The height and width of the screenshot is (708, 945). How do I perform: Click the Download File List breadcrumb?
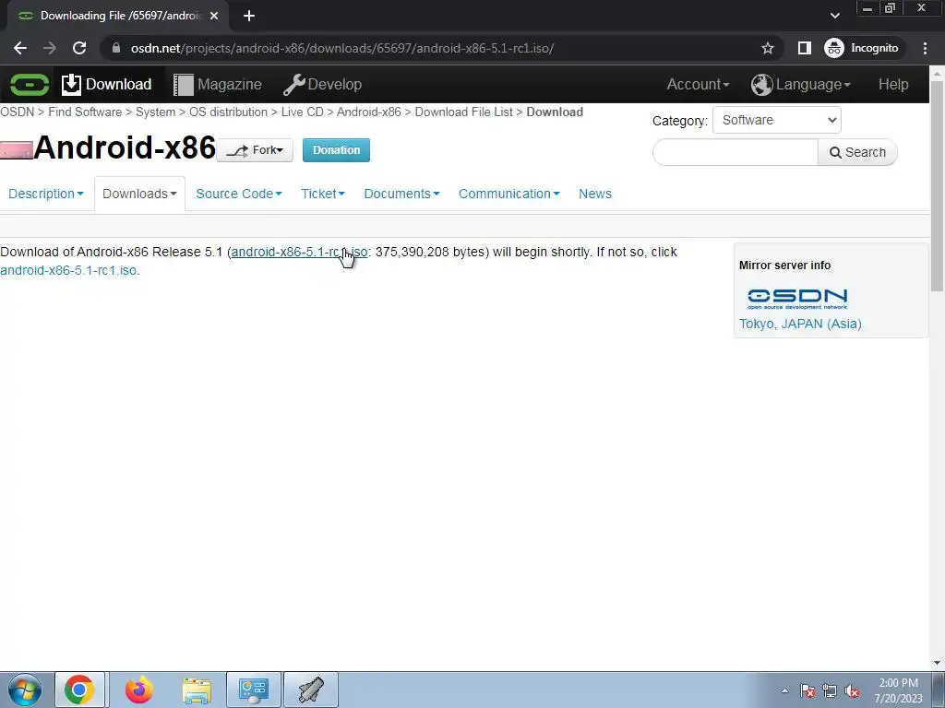(x=464, y=112)
